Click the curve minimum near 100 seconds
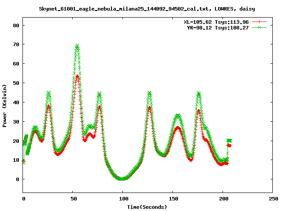The image size is (282, 211). click(121, 179)
